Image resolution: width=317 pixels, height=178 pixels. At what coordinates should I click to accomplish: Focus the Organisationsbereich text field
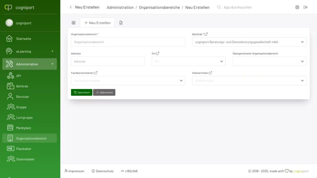[128, 42]
